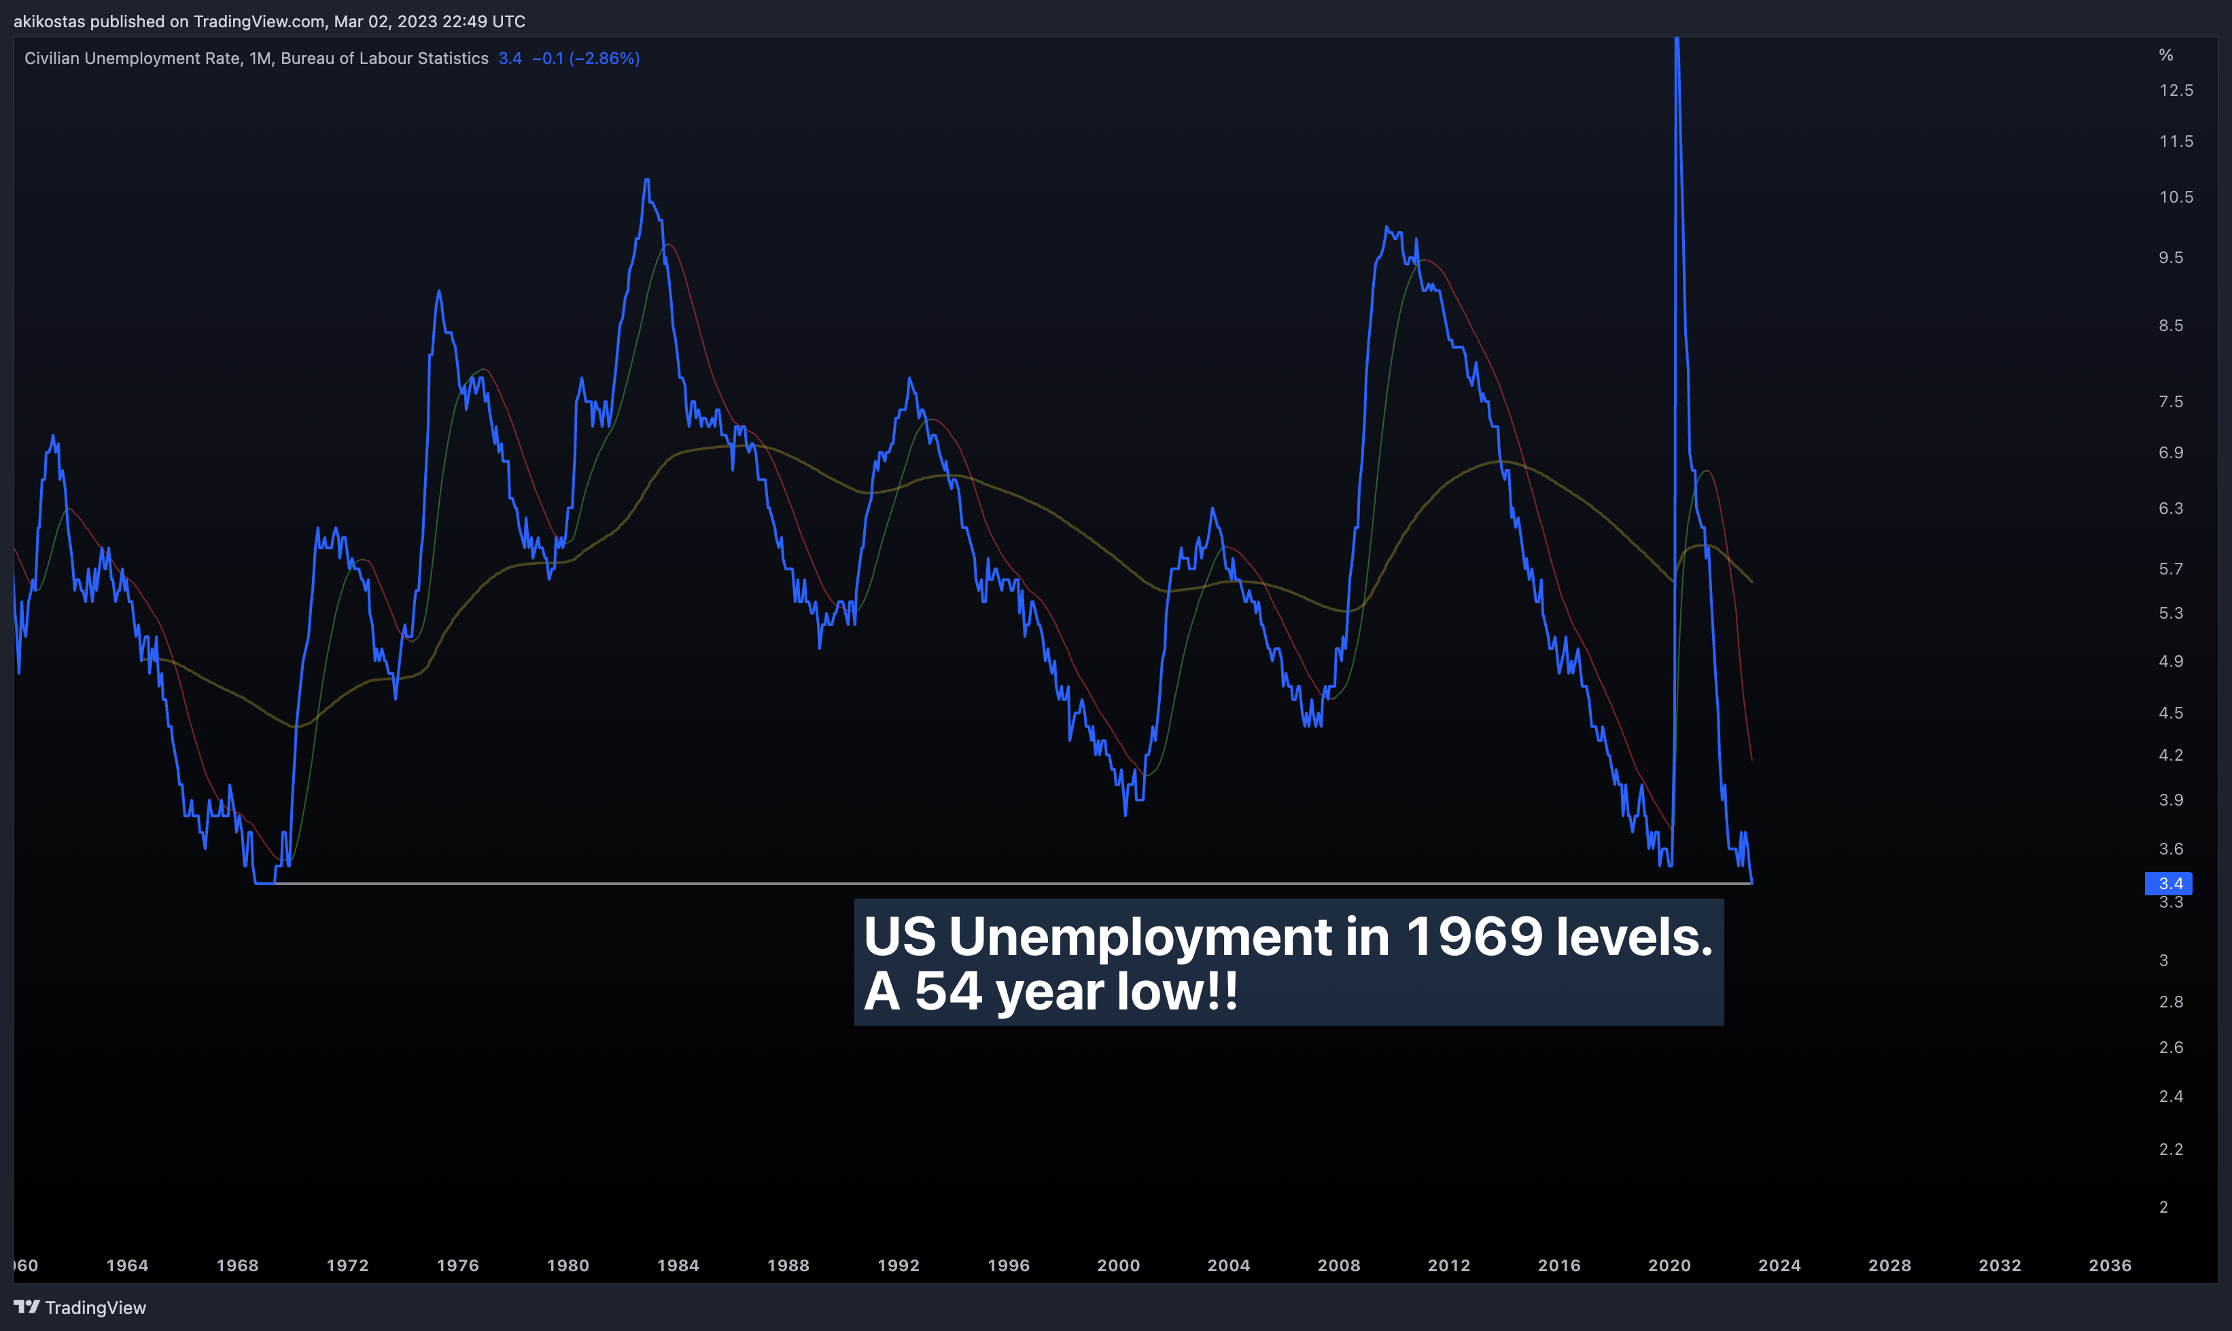Click the % unit label on price axis
The image size is (2232, 1331).
(x=2167, y=56)
